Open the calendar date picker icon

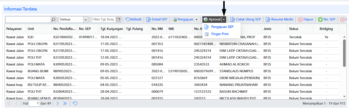118,20
